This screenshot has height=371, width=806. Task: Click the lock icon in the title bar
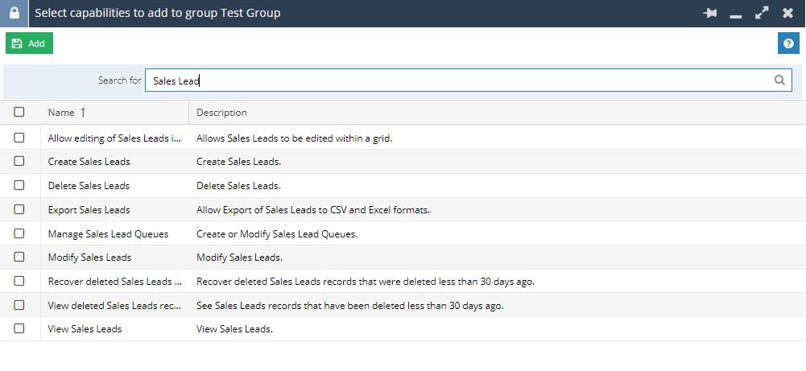click(14, 14)
